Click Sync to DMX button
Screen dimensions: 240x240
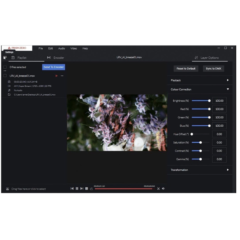(214, 69)
